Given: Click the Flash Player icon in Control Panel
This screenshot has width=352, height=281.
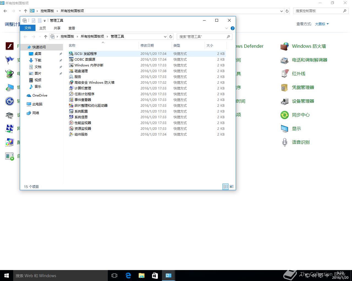Looking at the screenshot, I should pos(10,46).
